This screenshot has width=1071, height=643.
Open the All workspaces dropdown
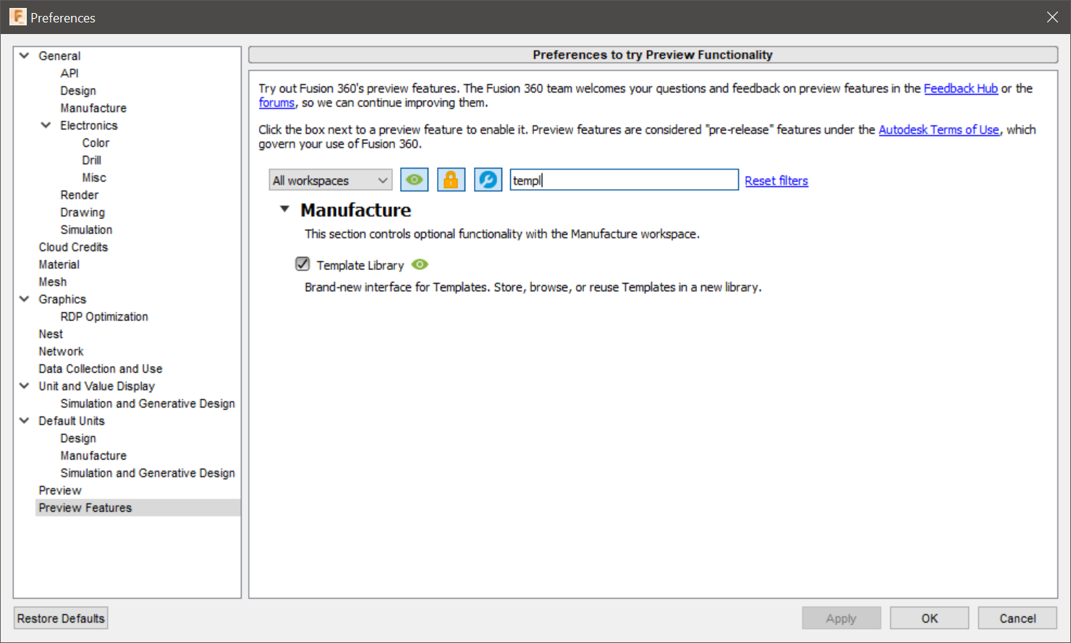click(331, 180)
